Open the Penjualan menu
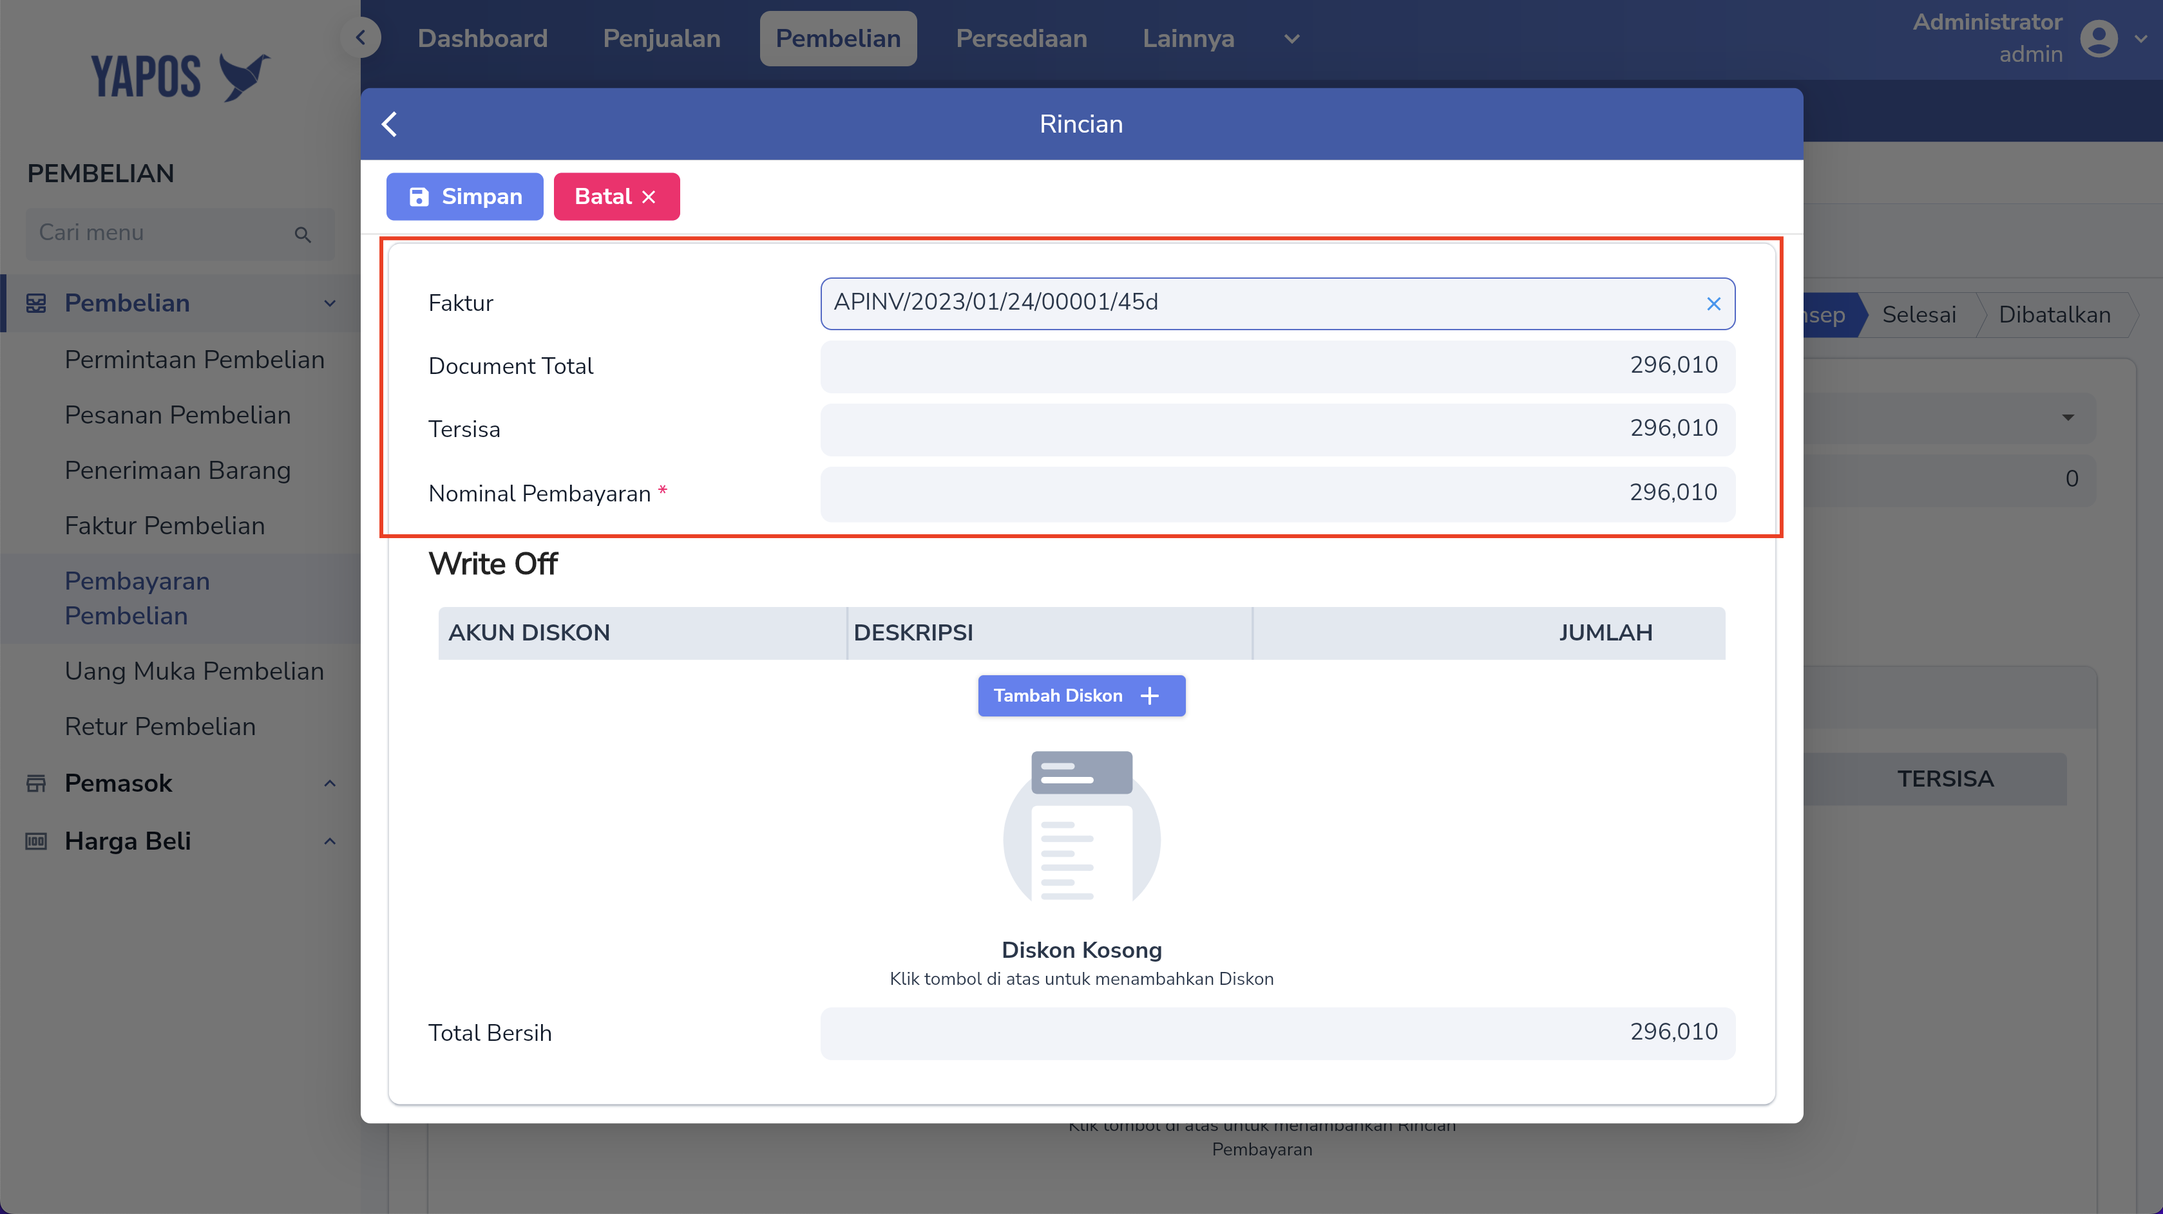The width and height of the screenshot is (2163, 1214). [x=662, y=39]
